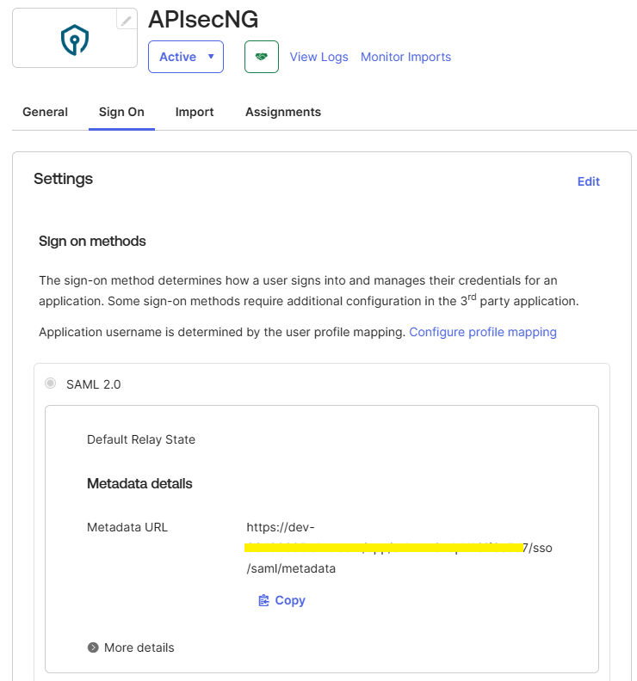The image size is (637, 681).
Task: Click the APIsecNG application title
Action: tap(203, 19)
